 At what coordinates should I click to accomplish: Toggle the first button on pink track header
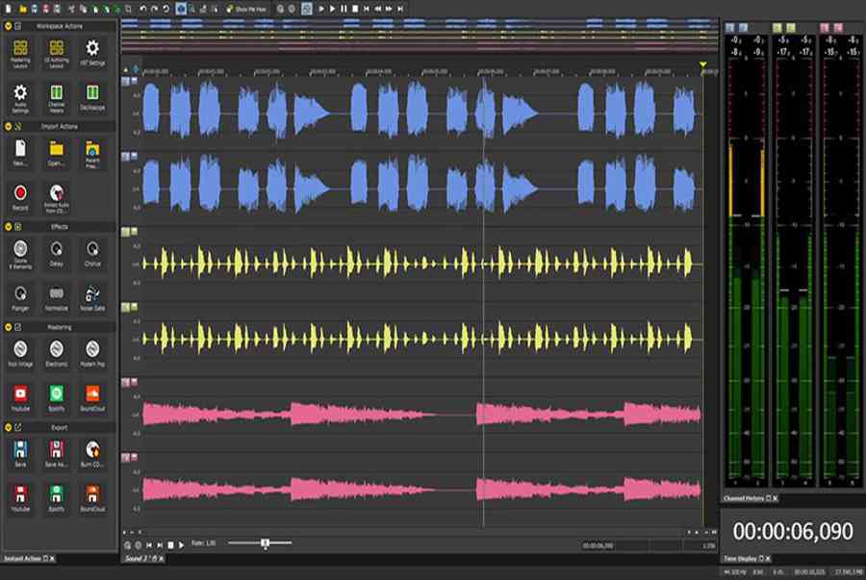(x=127, y=382)
